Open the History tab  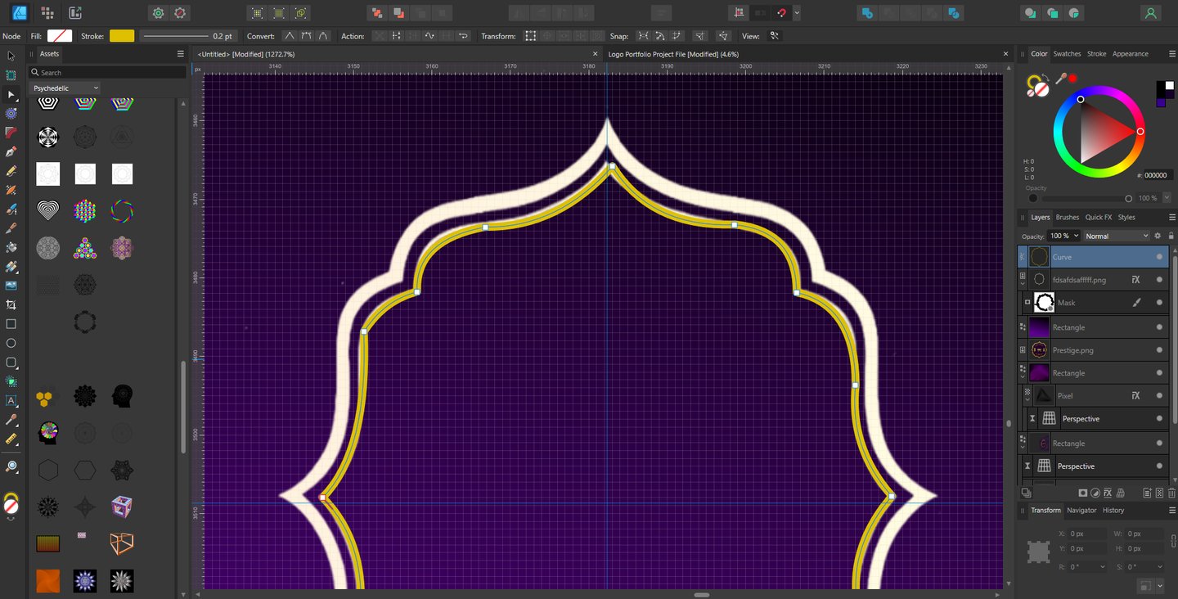coord(1113,511)
